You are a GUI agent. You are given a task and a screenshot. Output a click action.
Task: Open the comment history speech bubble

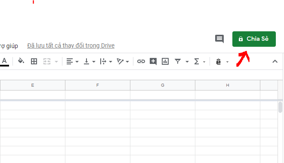219,39
